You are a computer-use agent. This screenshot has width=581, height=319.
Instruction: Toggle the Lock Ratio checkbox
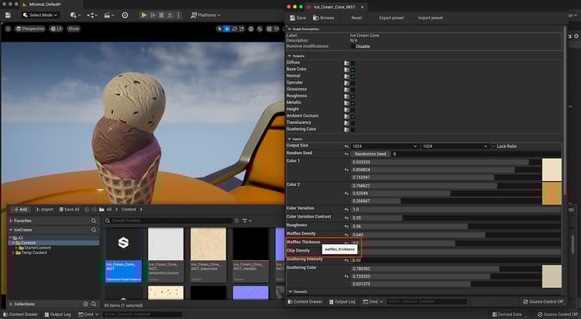493,146
